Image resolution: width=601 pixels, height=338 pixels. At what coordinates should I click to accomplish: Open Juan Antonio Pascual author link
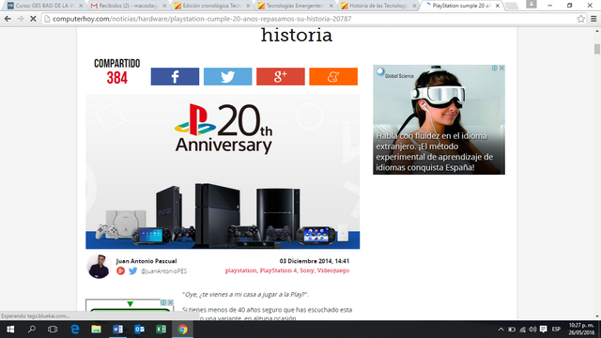(146, 261)
